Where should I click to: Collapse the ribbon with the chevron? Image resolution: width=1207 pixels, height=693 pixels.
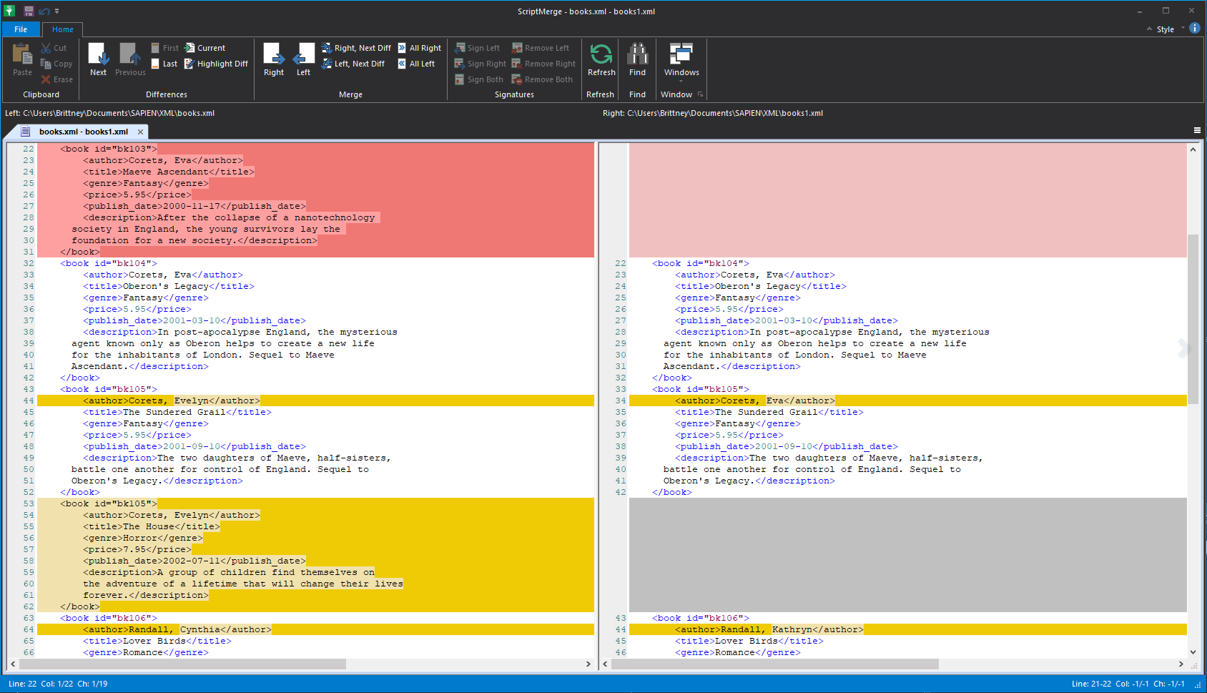[x=1149, y=29]
